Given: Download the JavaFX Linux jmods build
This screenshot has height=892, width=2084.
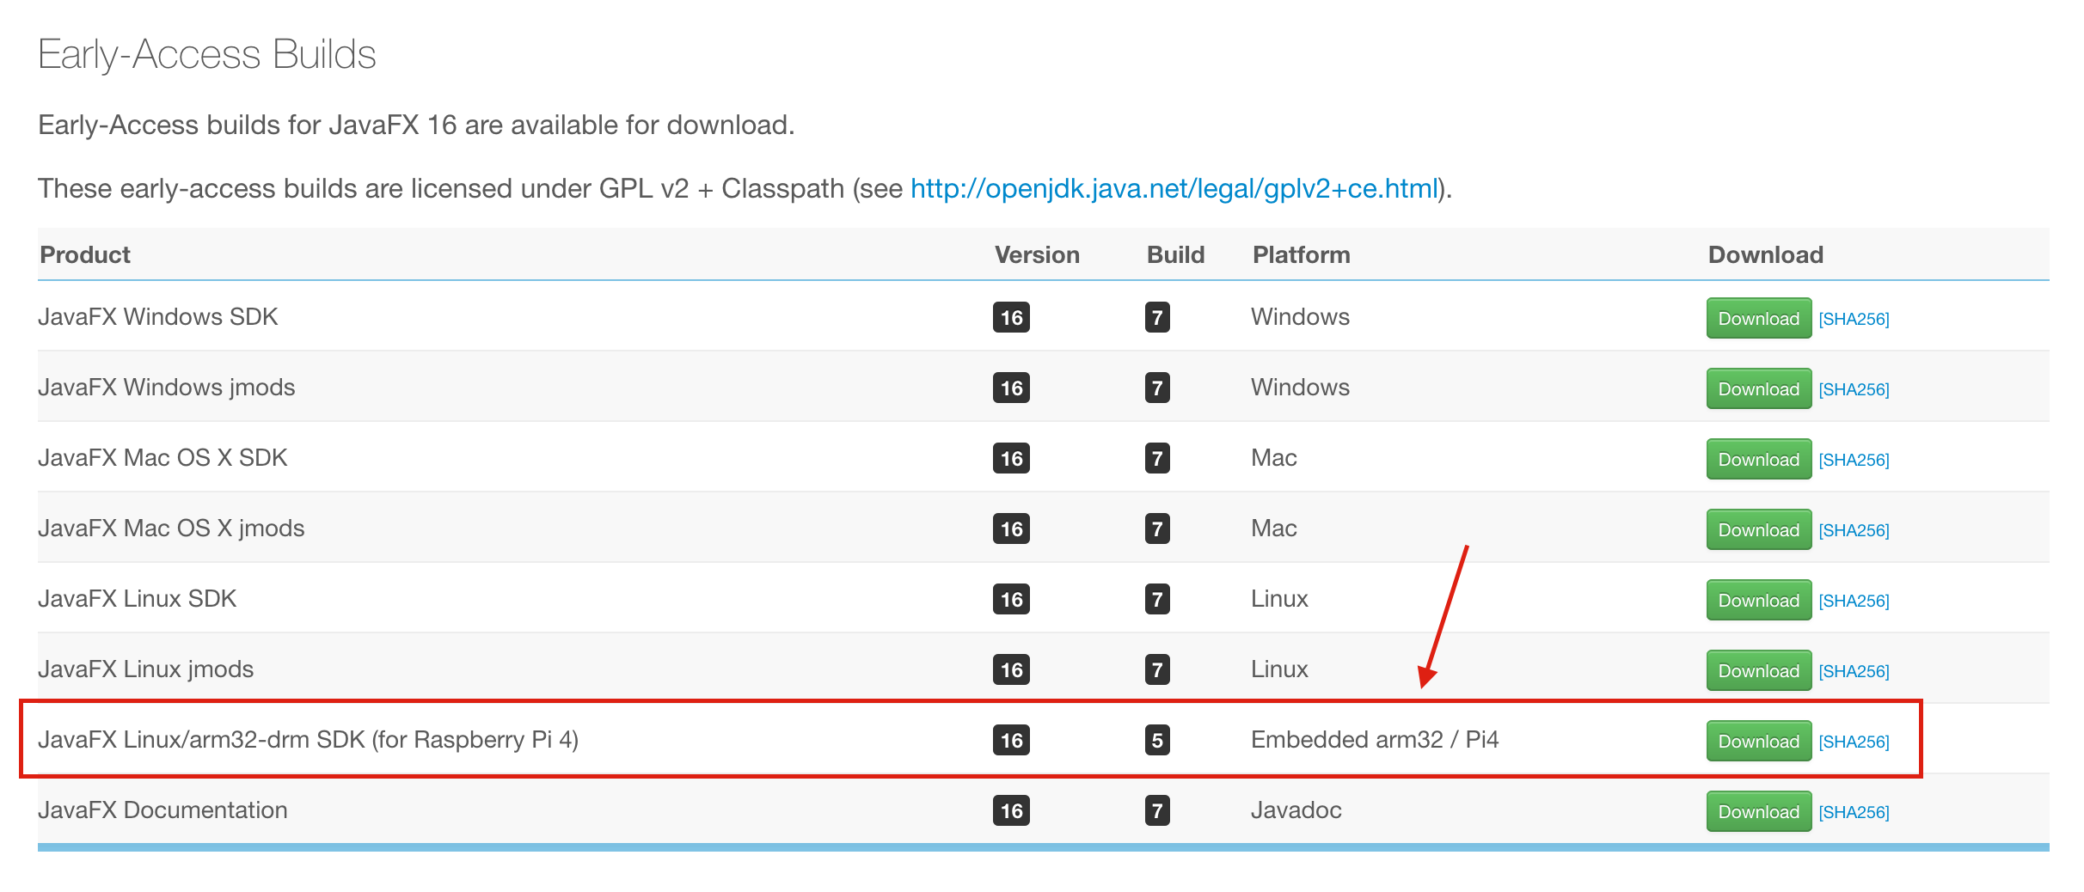Looking at the screenshot, I should tap(1758, 670).
